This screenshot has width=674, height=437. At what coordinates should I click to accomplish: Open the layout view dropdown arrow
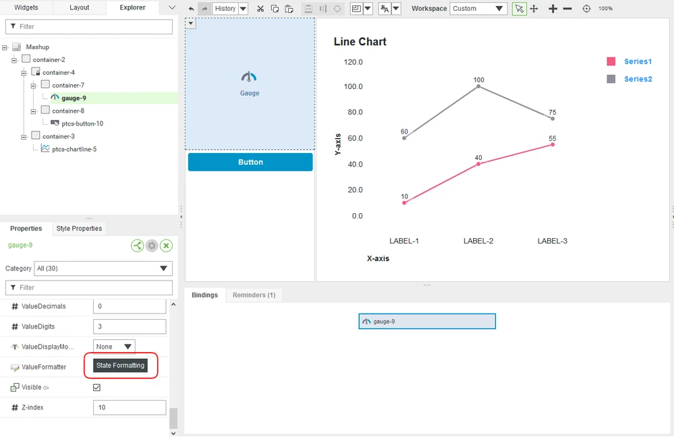368,9
